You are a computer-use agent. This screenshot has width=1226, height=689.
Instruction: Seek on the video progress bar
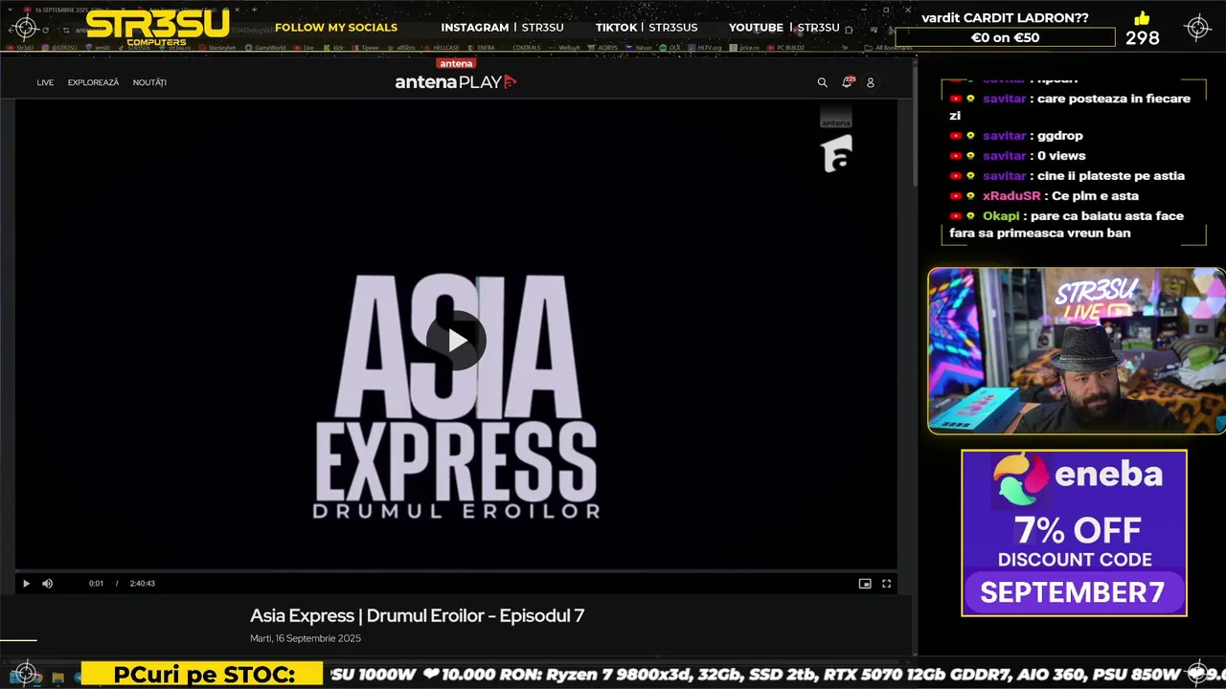click(x=456, y=570)
